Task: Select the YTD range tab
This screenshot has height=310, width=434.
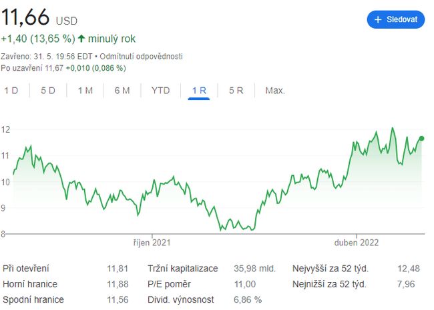Action: [x=160, y=90]
